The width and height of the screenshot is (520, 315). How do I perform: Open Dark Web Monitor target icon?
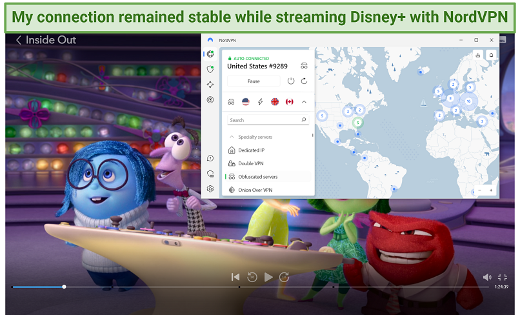pos(210,99)
